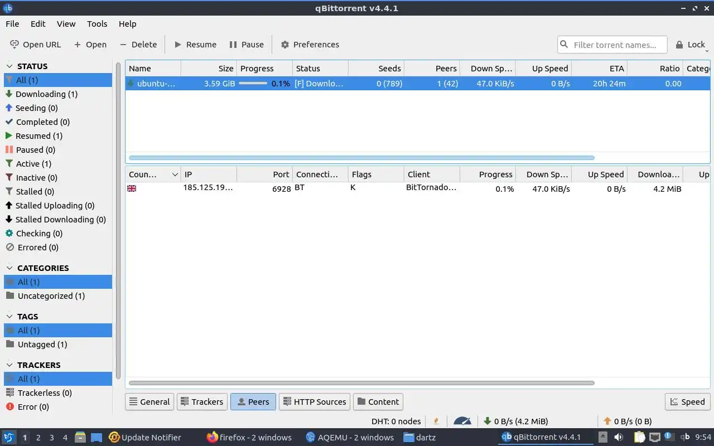This screenshot has width=714, height=446.
Task: Click the UK flag in peer row
Action: (x=132, y=188)
